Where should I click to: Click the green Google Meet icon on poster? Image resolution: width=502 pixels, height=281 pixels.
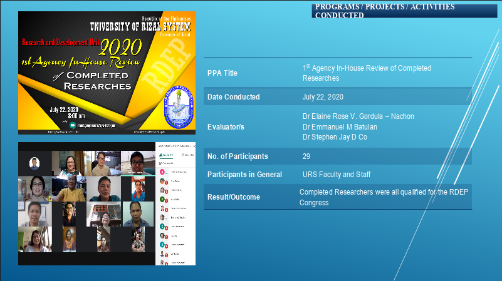(73, 125)
